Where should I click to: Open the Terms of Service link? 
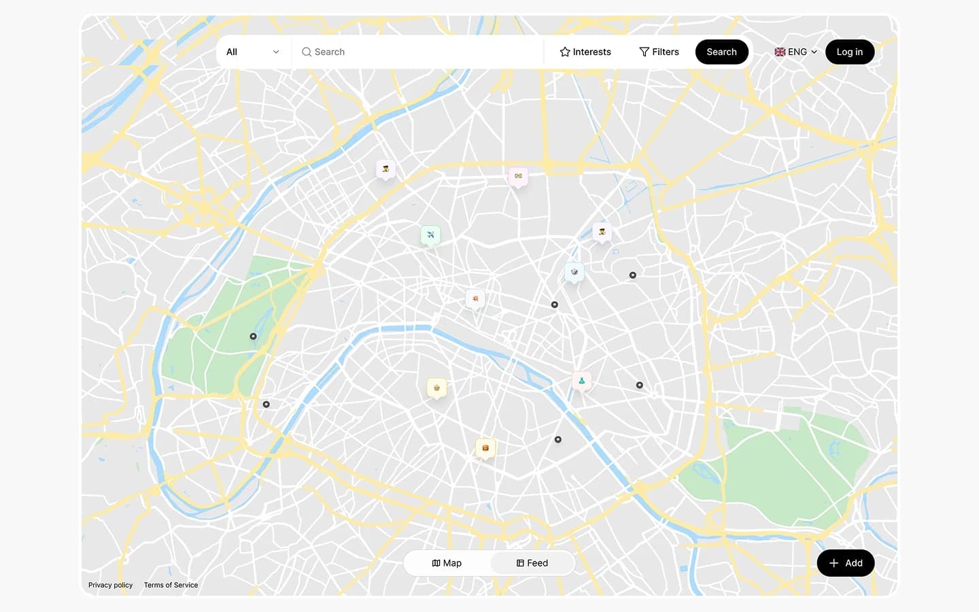point(171,585)
